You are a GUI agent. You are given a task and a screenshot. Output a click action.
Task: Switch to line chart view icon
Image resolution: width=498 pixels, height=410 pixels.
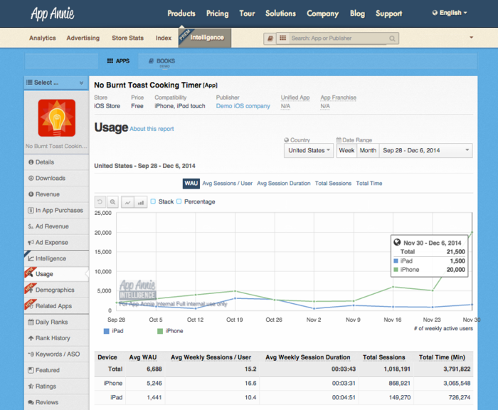pyautogui.click(x=127, y=202)
